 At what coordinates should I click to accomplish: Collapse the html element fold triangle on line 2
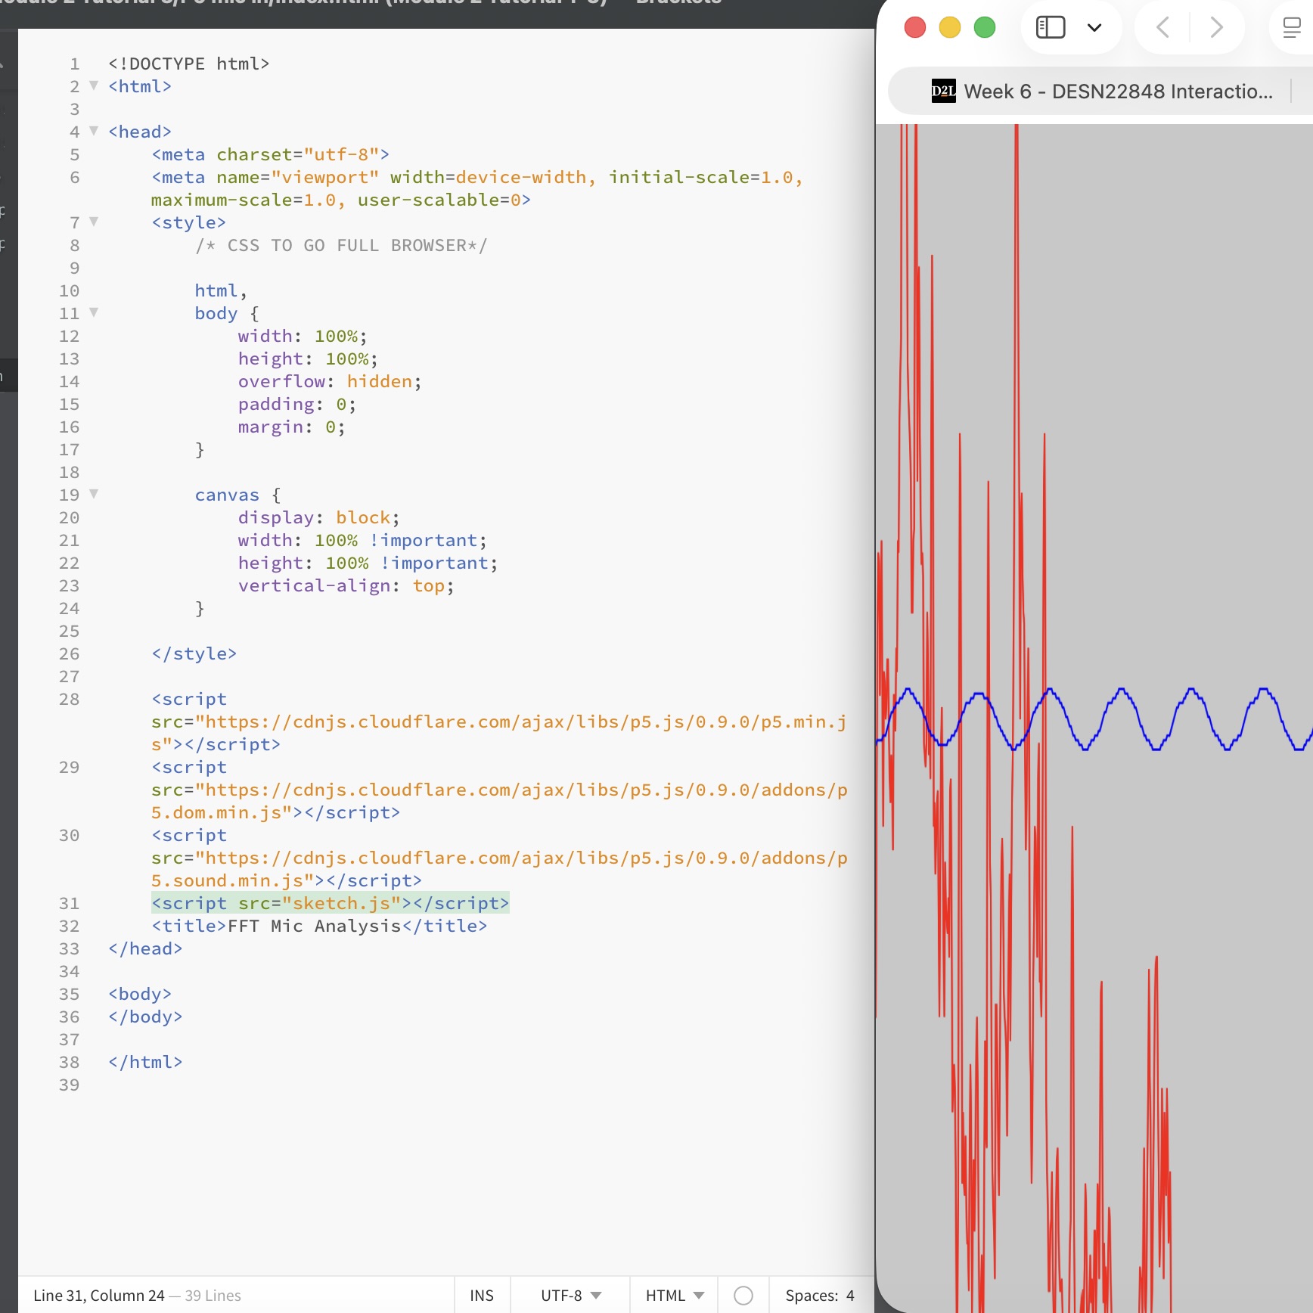point(94,85)
